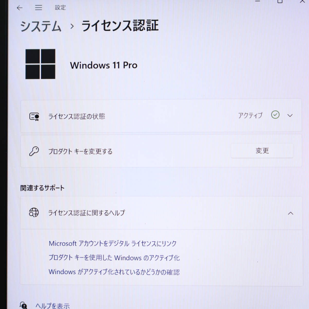Image resolution: width=309 pixels, height=309 pixels.
Task: Click the Windows 11 Pro edition text
Action: tap(104, 65)
